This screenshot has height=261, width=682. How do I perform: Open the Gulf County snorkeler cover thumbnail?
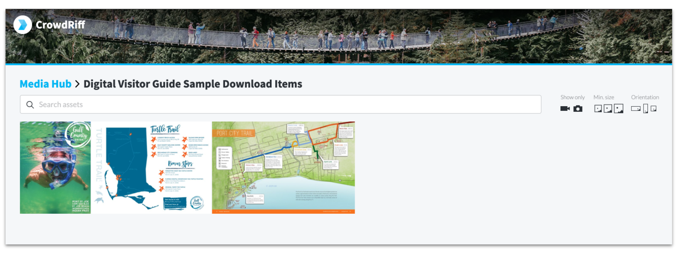pyautogui.click(x=55, y=168)
